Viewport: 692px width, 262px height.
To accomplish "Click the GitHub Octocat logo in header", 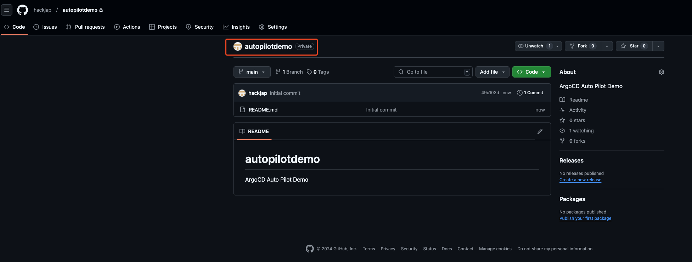I will [23, 10].
